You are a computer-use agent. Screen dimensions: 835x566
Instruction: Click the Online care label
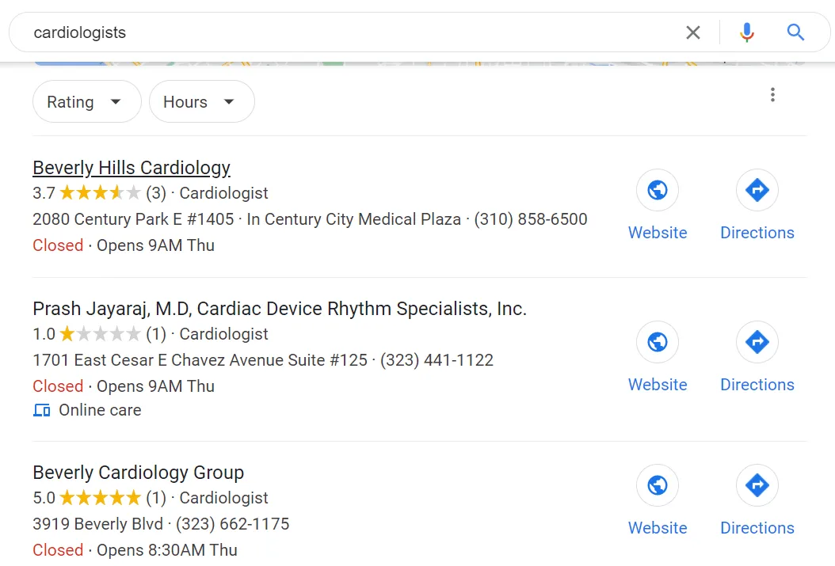[100, 410]
